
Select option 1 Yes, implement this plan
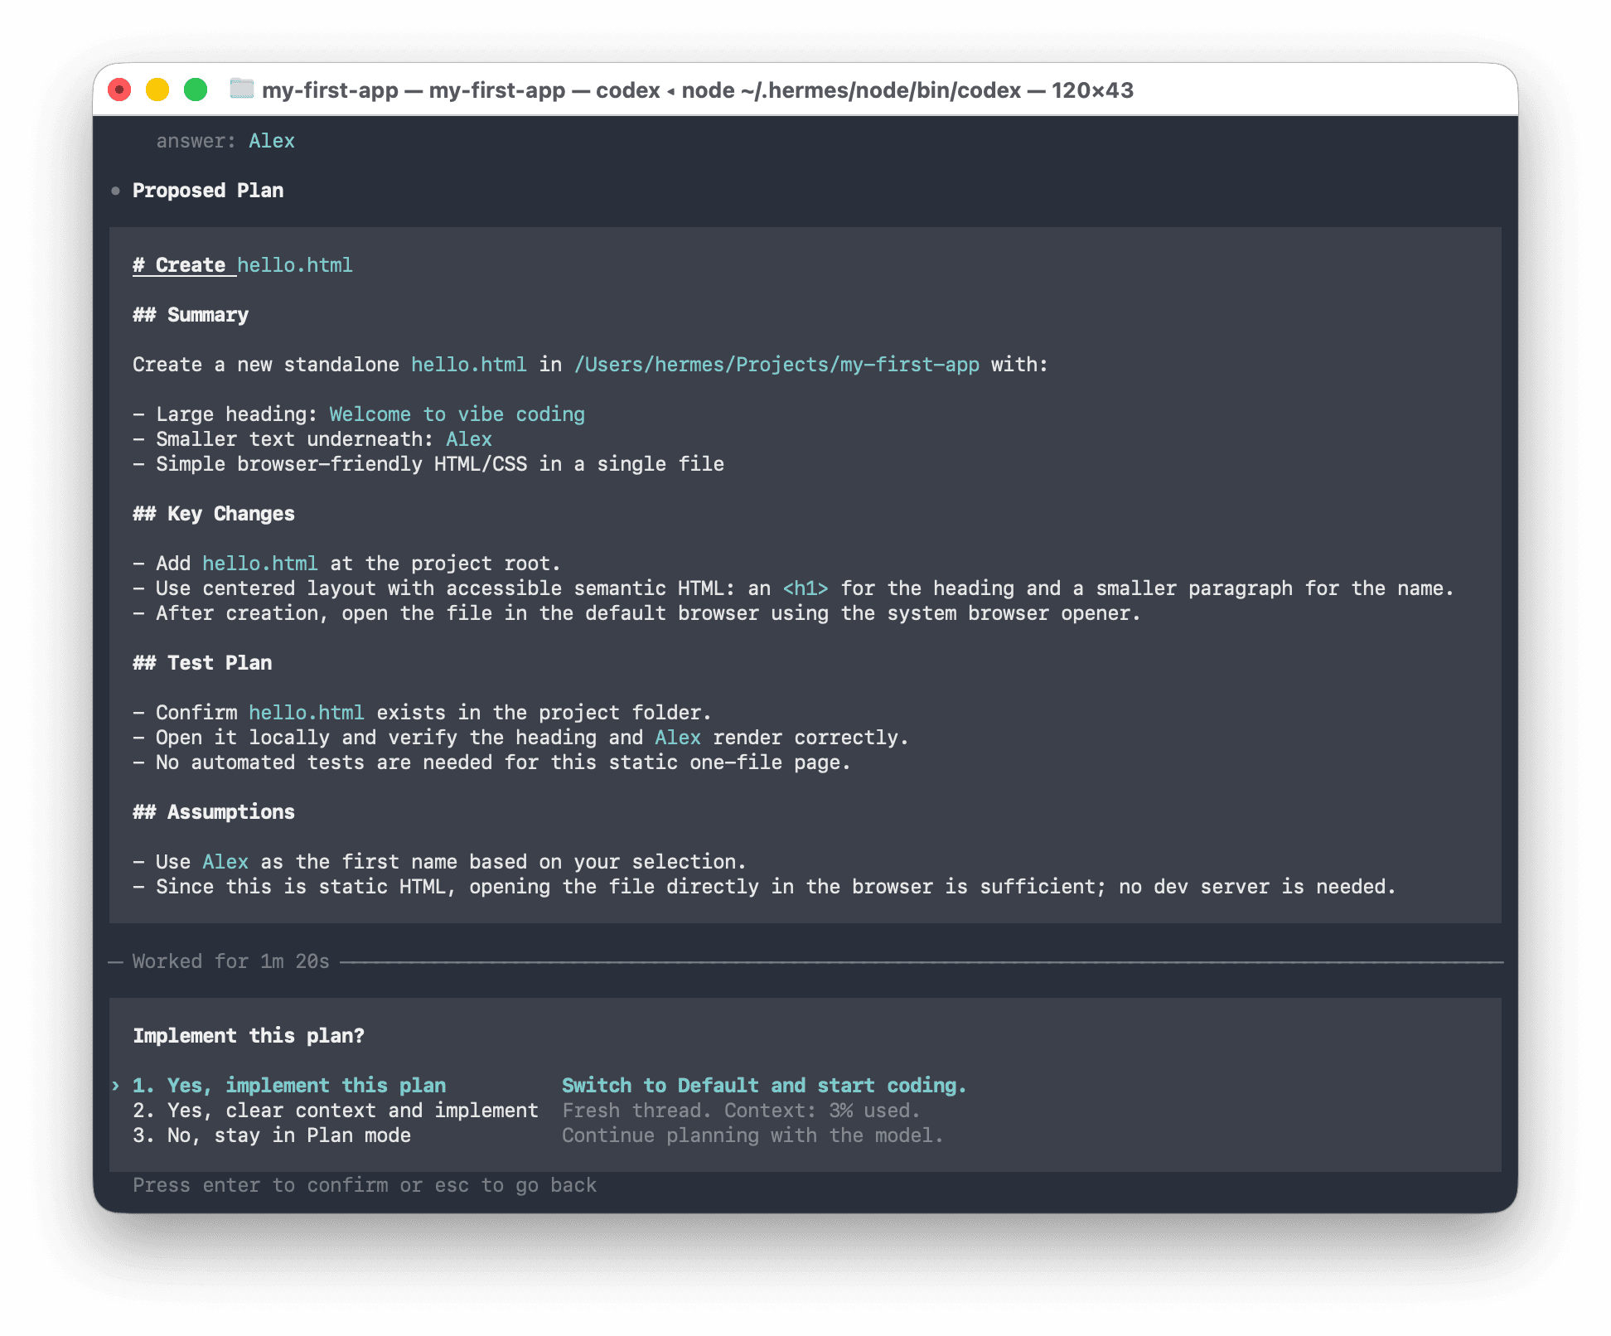click(289, 1086)
